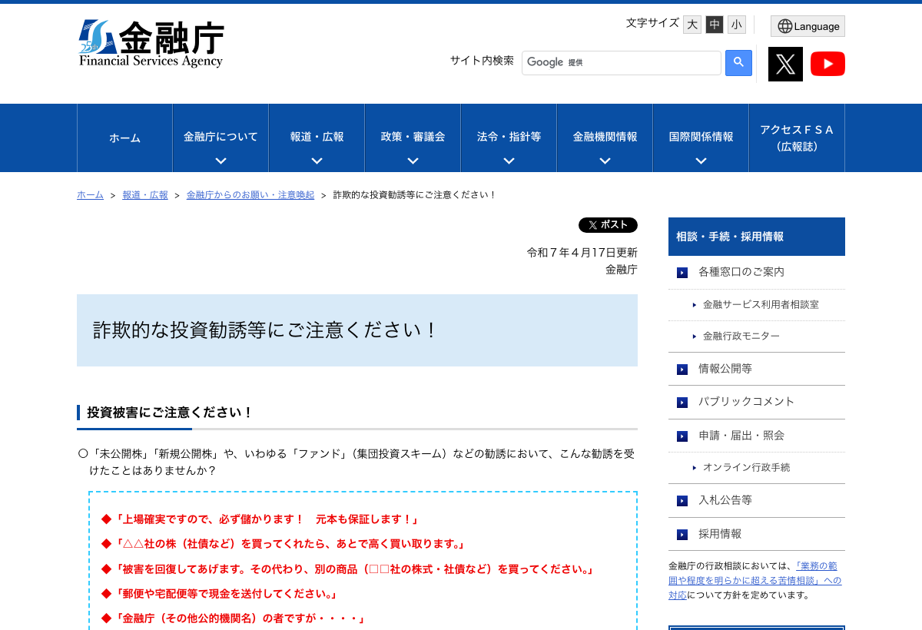Viewport: 922px width, 630px height.
Task: Set font size to 大 (large)
Action: [x=692, y=25]
